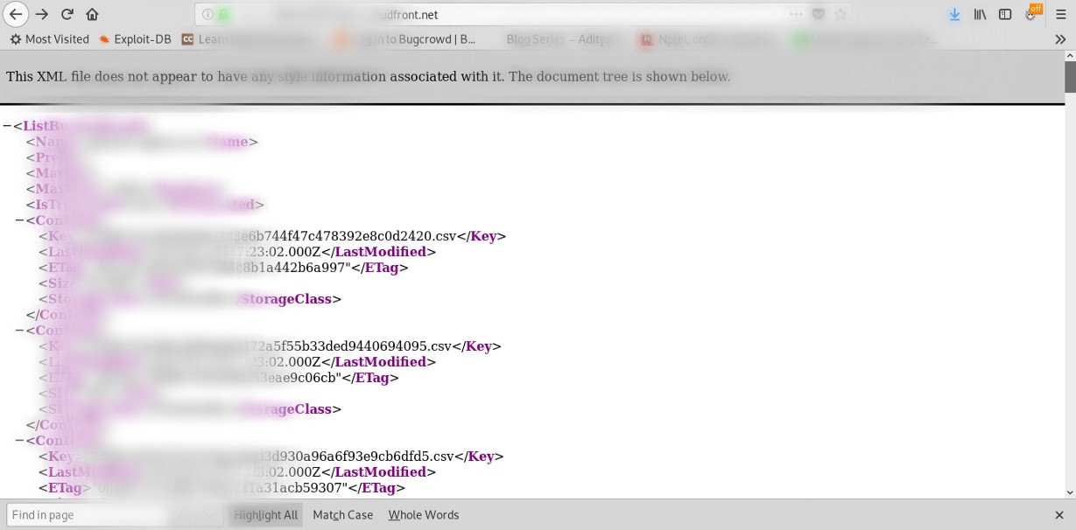Open the Blog Series bookmark
The width and height of the screenshot is (1076, 530).
point(566,39)
